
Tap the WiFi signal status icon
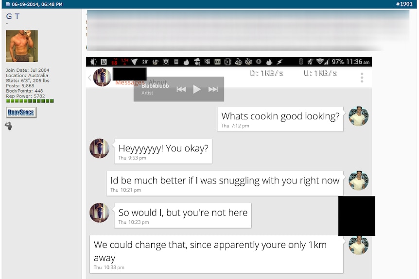[319, 62]
